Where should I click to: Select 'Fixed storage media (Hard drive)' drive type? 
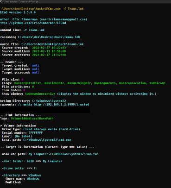[51, 129]
